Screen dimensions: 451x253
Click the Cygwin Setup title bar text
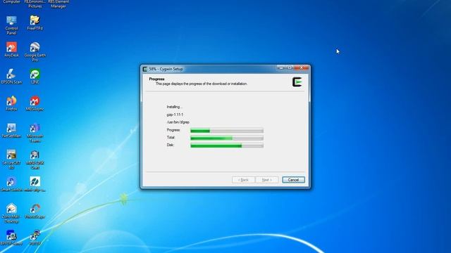(x=166, y=69)
